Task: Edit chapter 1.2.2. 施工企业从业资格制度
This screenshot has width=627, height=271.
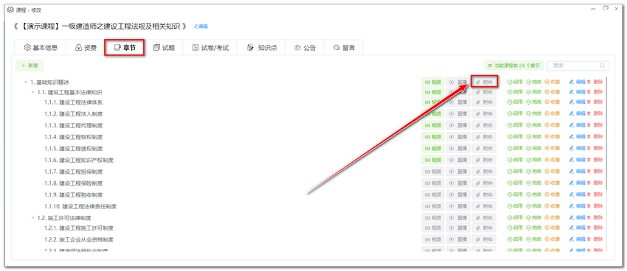Action: 578,239
